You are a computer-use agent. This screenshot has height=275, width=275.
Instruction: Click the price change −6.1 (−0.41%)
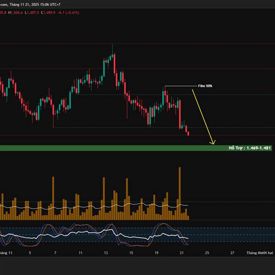[68, 13]
